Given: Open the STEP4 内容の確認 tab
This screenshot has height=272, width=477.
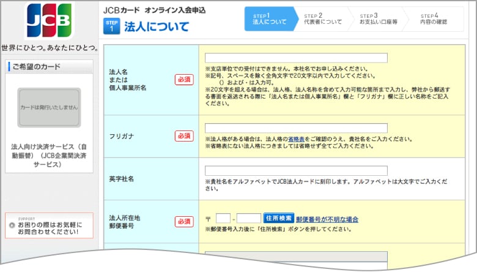Looking at the screenshot, I should coord(437,19).
